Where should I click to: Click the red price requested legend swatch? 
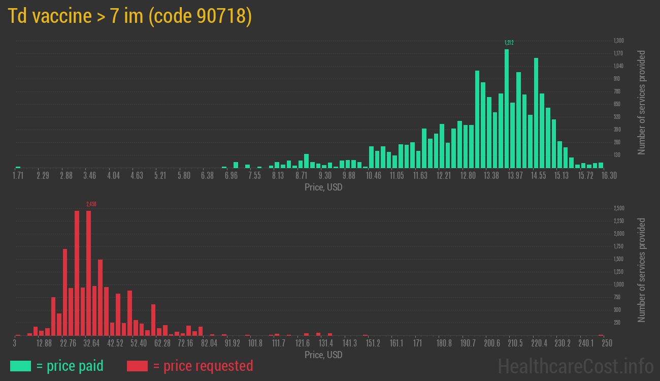[x=137, y=366]
